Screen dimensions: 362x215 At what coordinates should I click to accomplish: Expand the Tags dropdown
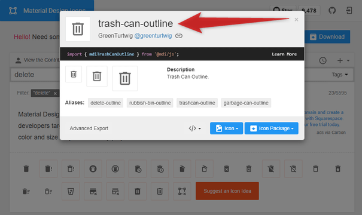coord(340,75)
